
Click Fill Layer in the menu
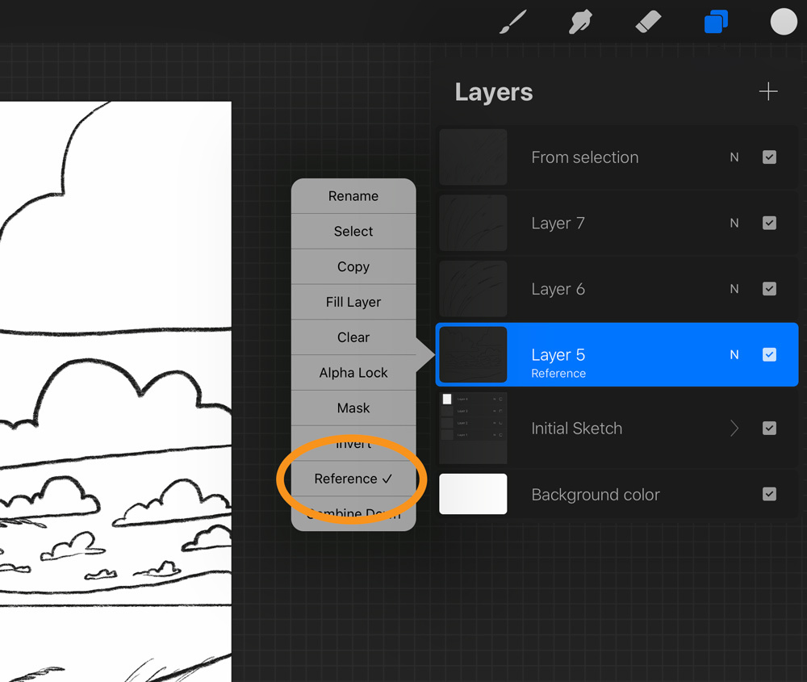(353, 302)
